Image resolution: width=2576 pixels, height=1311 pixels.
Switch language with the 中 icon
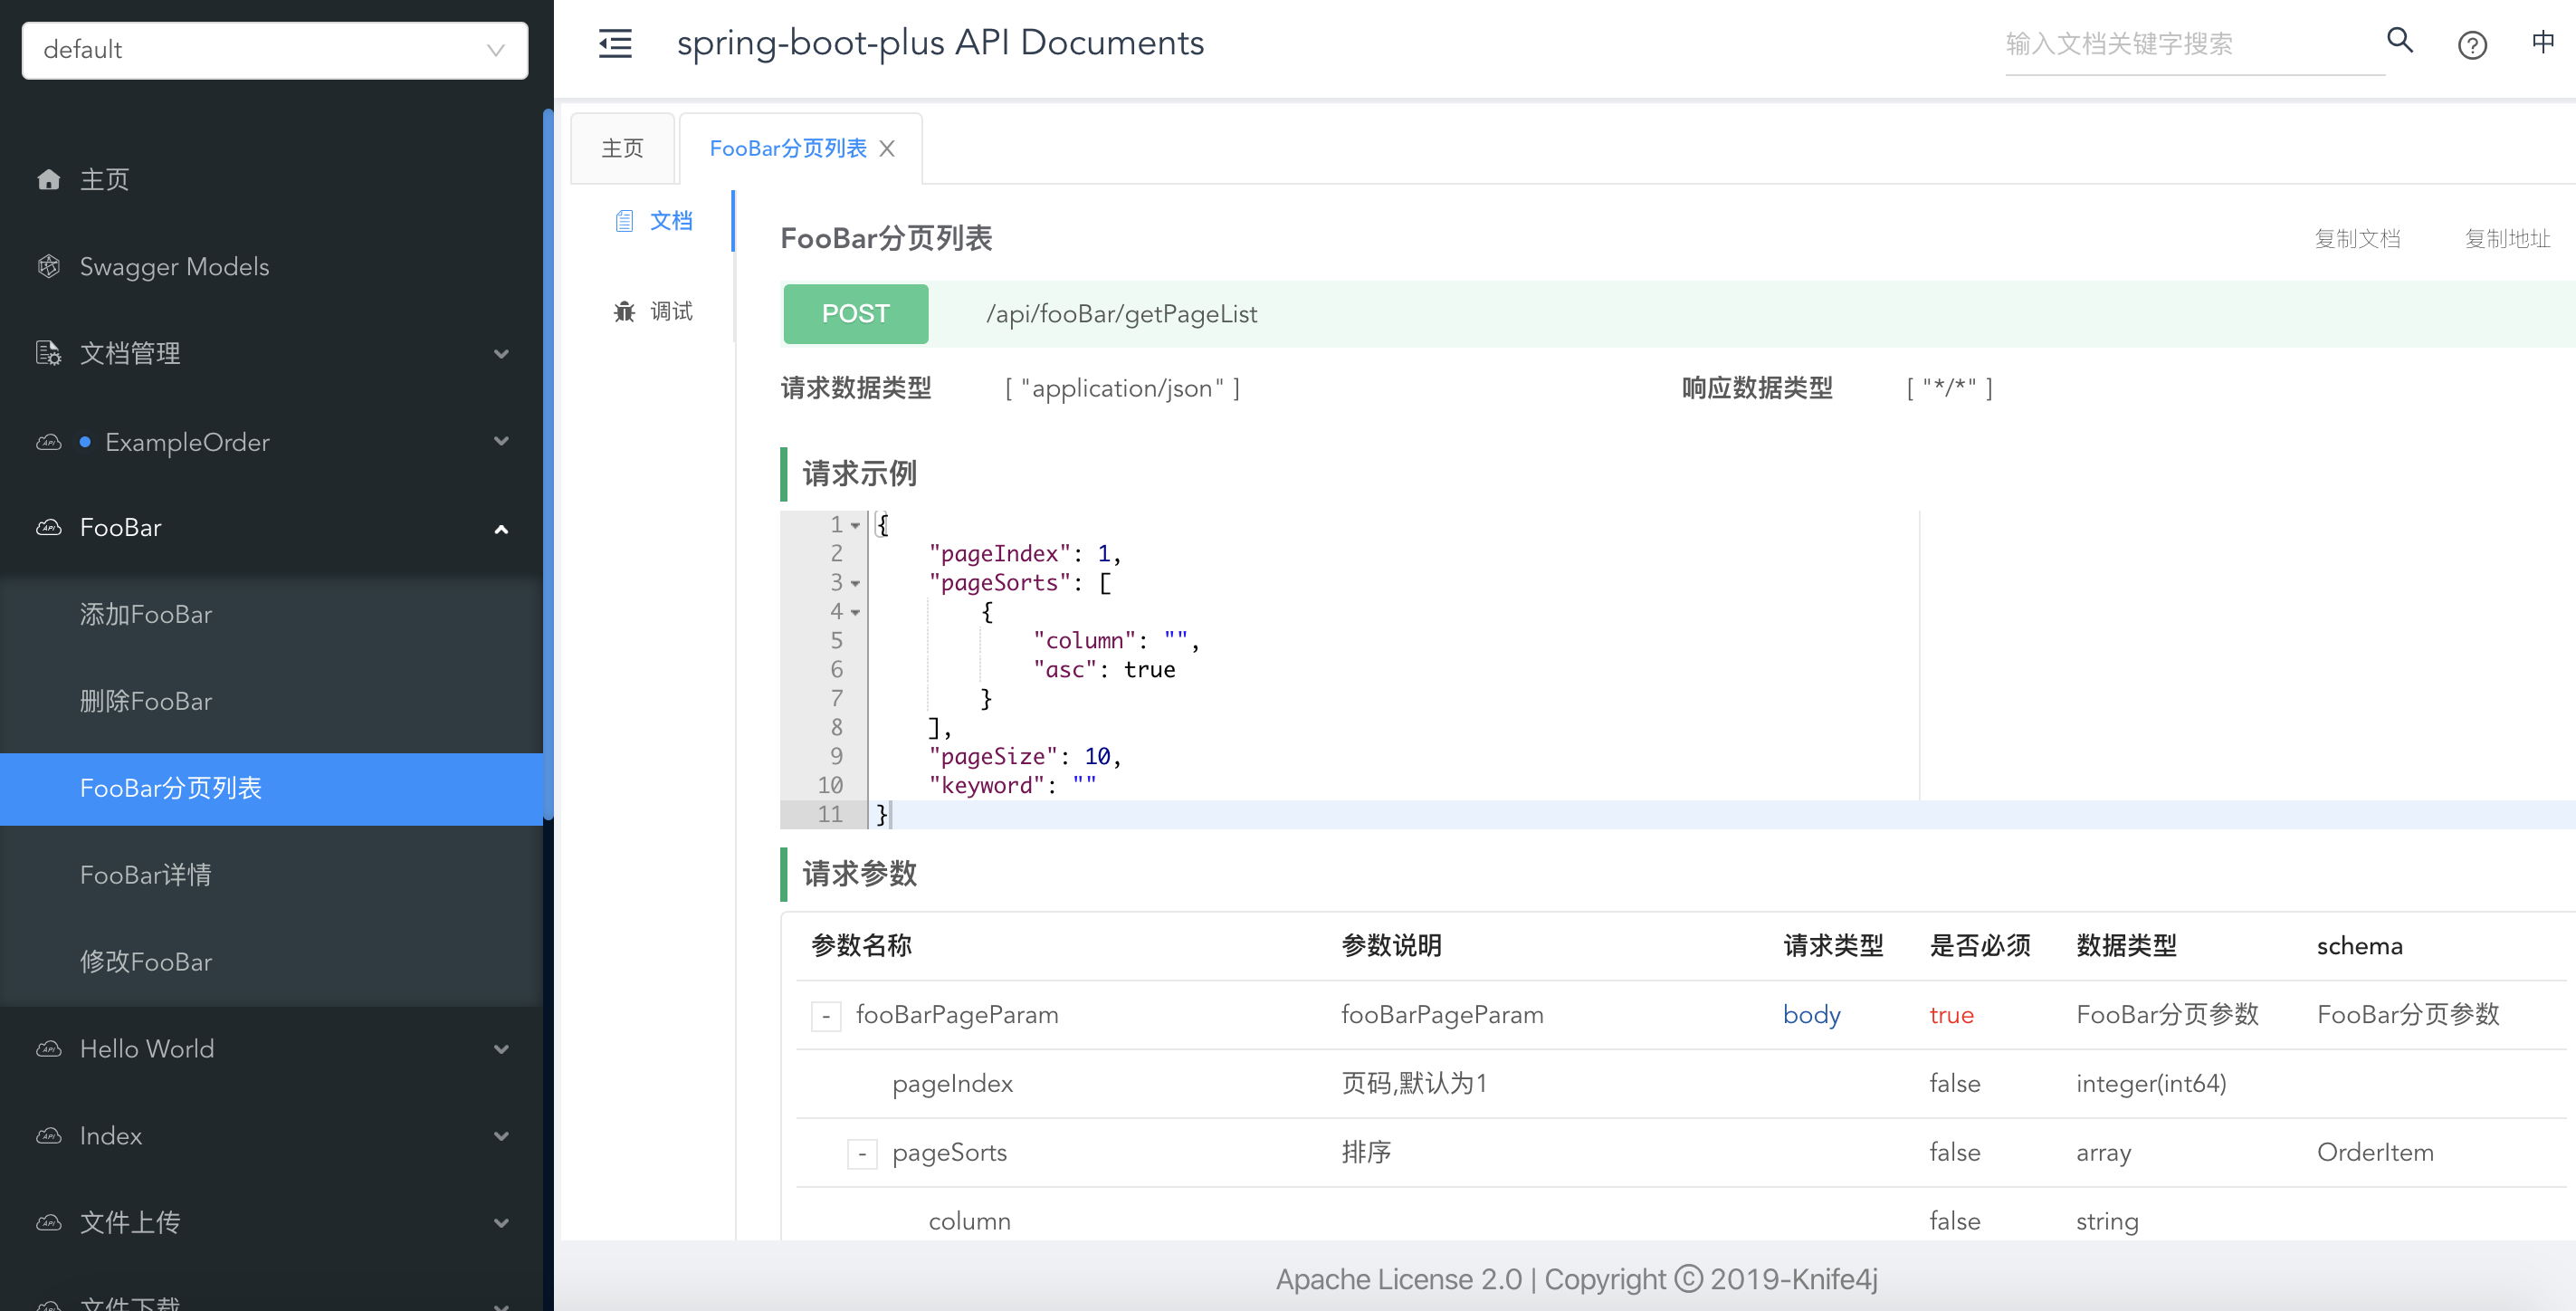tap(2542, 42)
